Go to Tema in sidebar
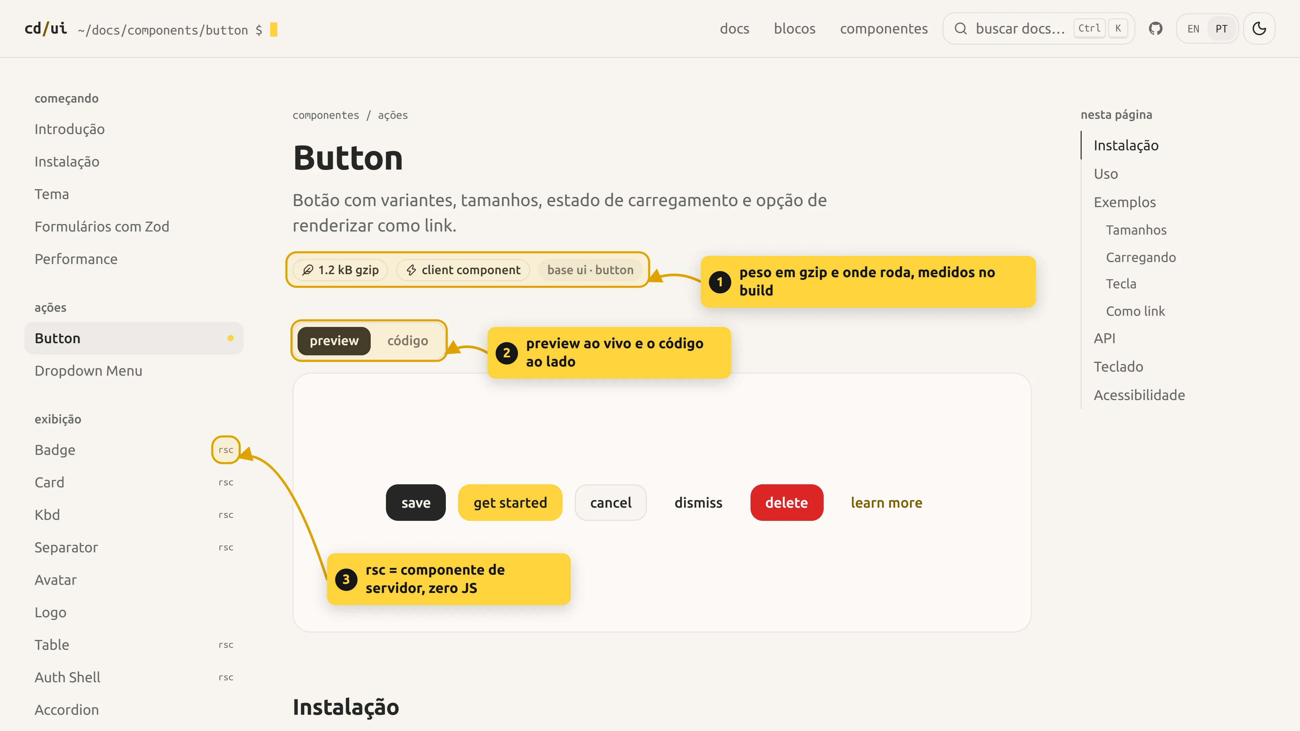The image size is (1300, 731). (134, 194)
